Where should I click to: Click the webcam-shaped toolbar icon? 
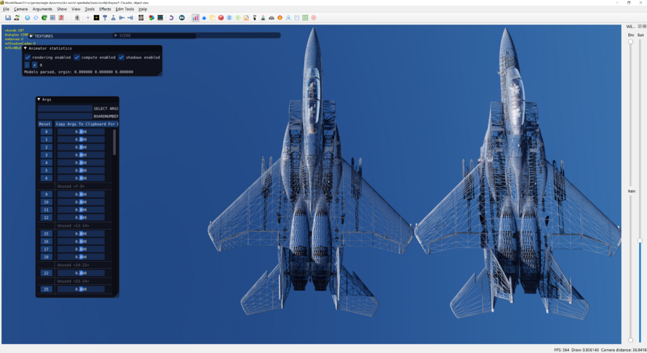[x=77, y=17]
